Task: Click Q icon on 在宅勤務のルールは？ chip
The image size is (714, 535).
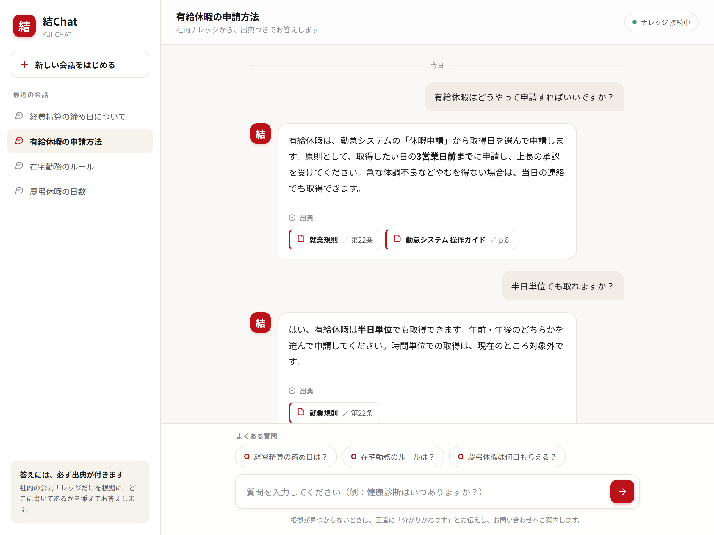Action: coord(354,457)
